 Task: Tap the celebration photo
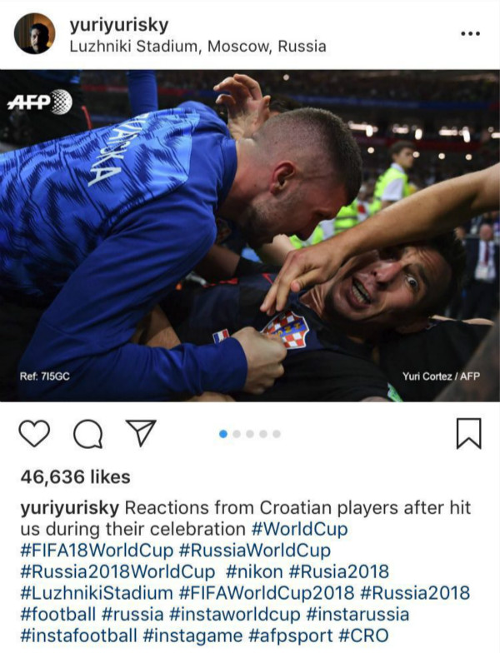[x=250, y=236]
